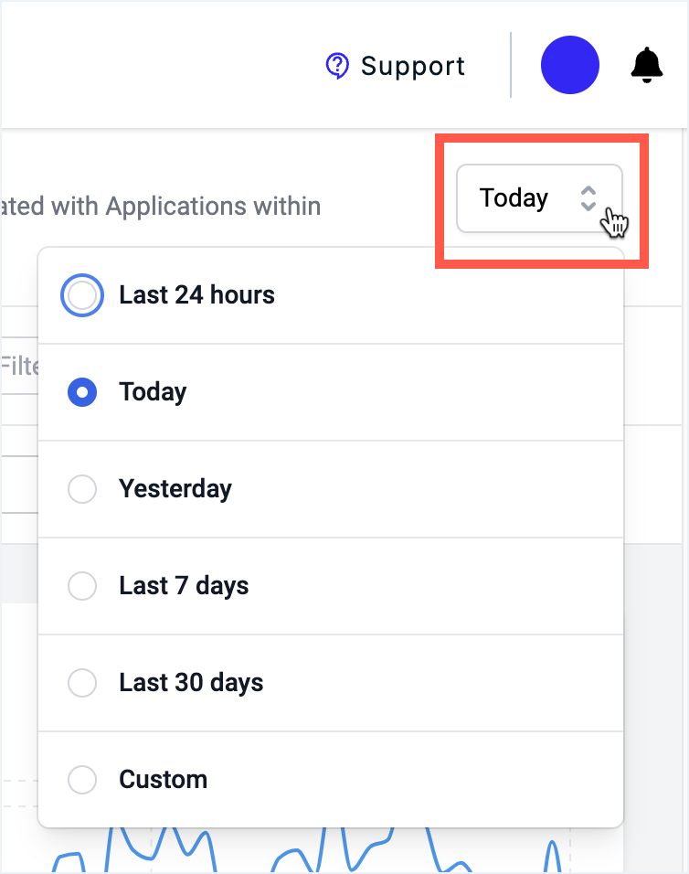This screenshot has height=874, width=689.
Task: Collapse the Today time range dropdown
Action: [539, 198]
